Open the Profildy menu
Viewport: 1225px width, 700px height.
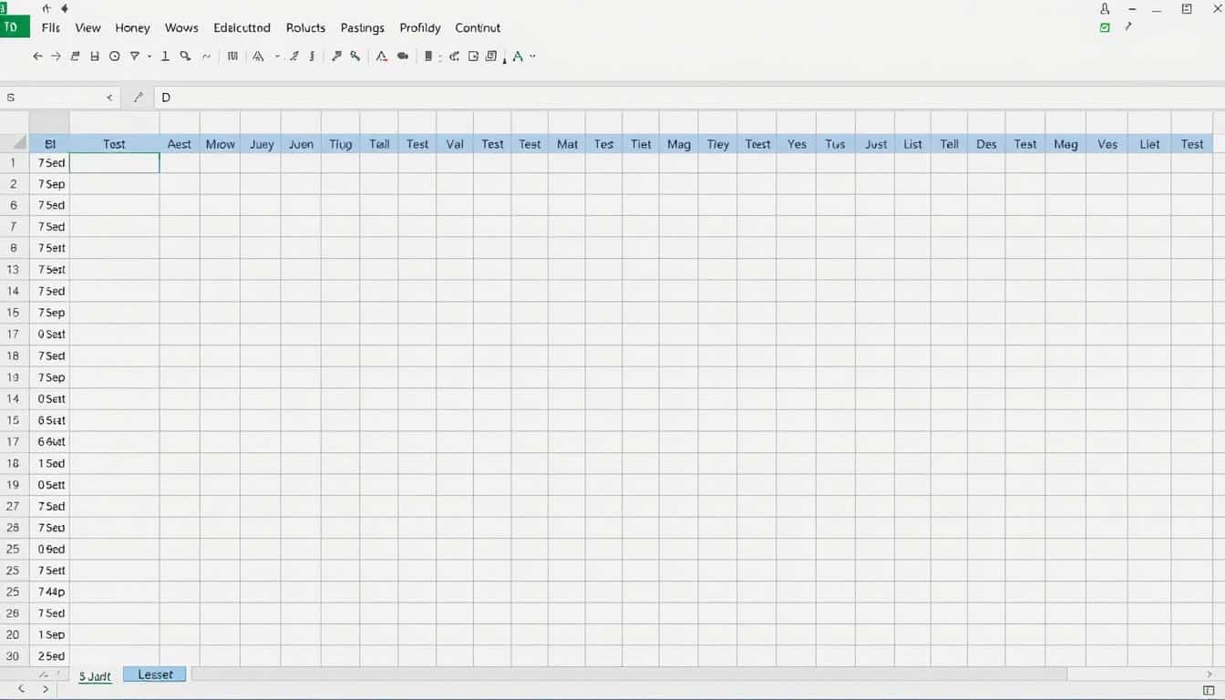[420, 28]
